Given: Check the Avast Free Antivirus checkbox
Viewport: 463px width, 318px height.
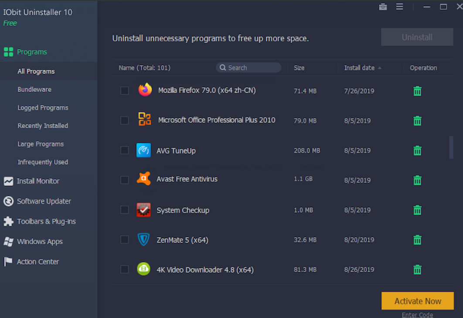Looking at the screenshot, I should (125, 180).
